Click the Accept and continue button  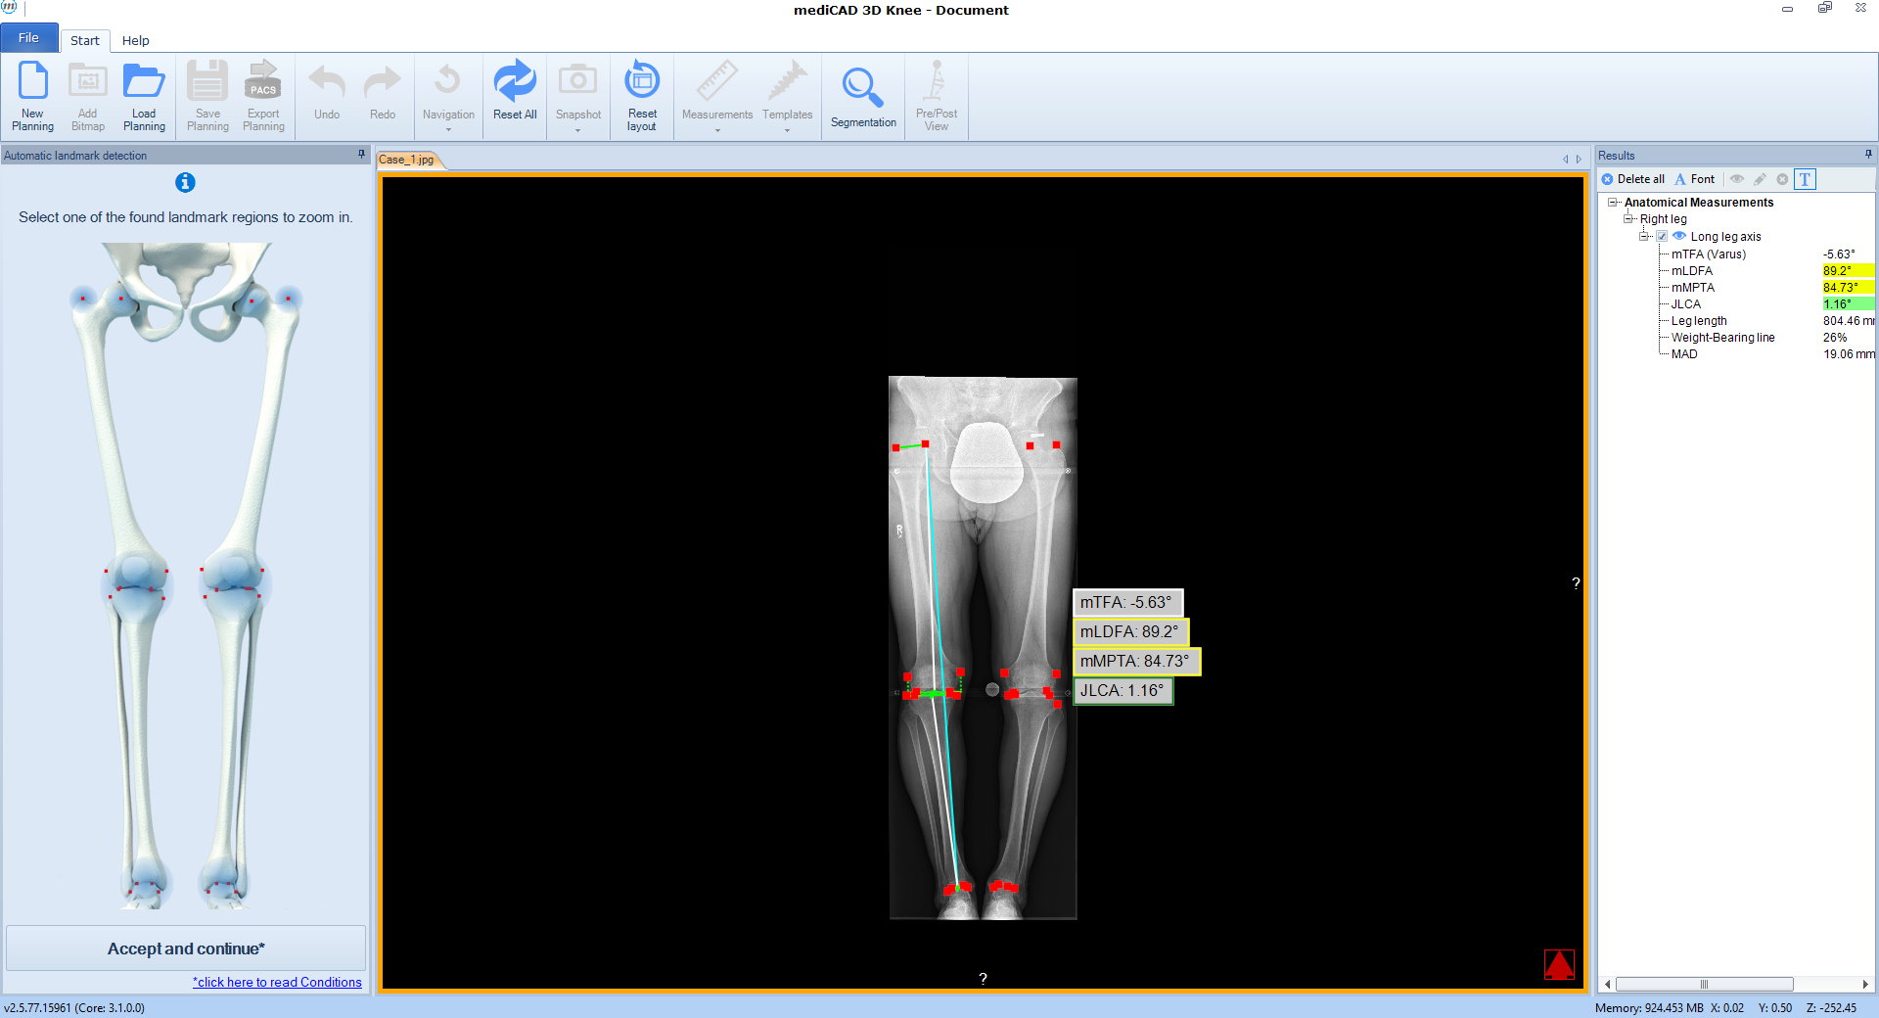(x=186, y=949)
